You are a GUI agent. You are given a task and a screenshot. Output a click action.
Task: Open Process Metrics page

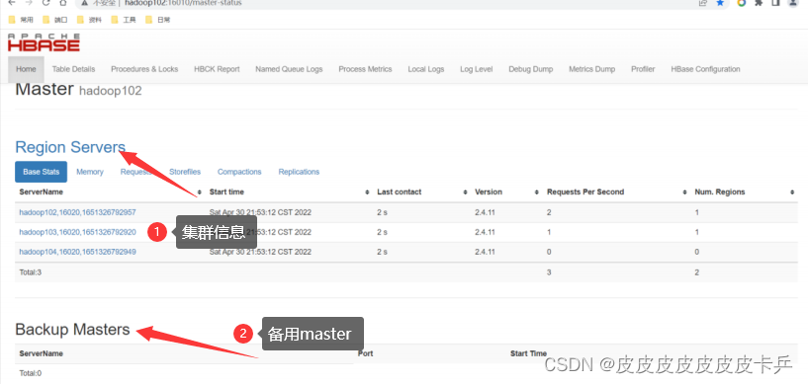tap(365, 69)
